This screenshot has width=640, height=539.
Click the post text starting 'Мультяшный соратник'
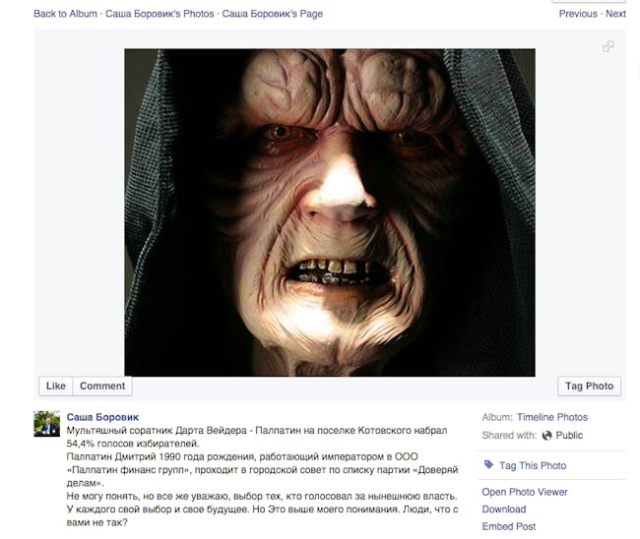257,437
